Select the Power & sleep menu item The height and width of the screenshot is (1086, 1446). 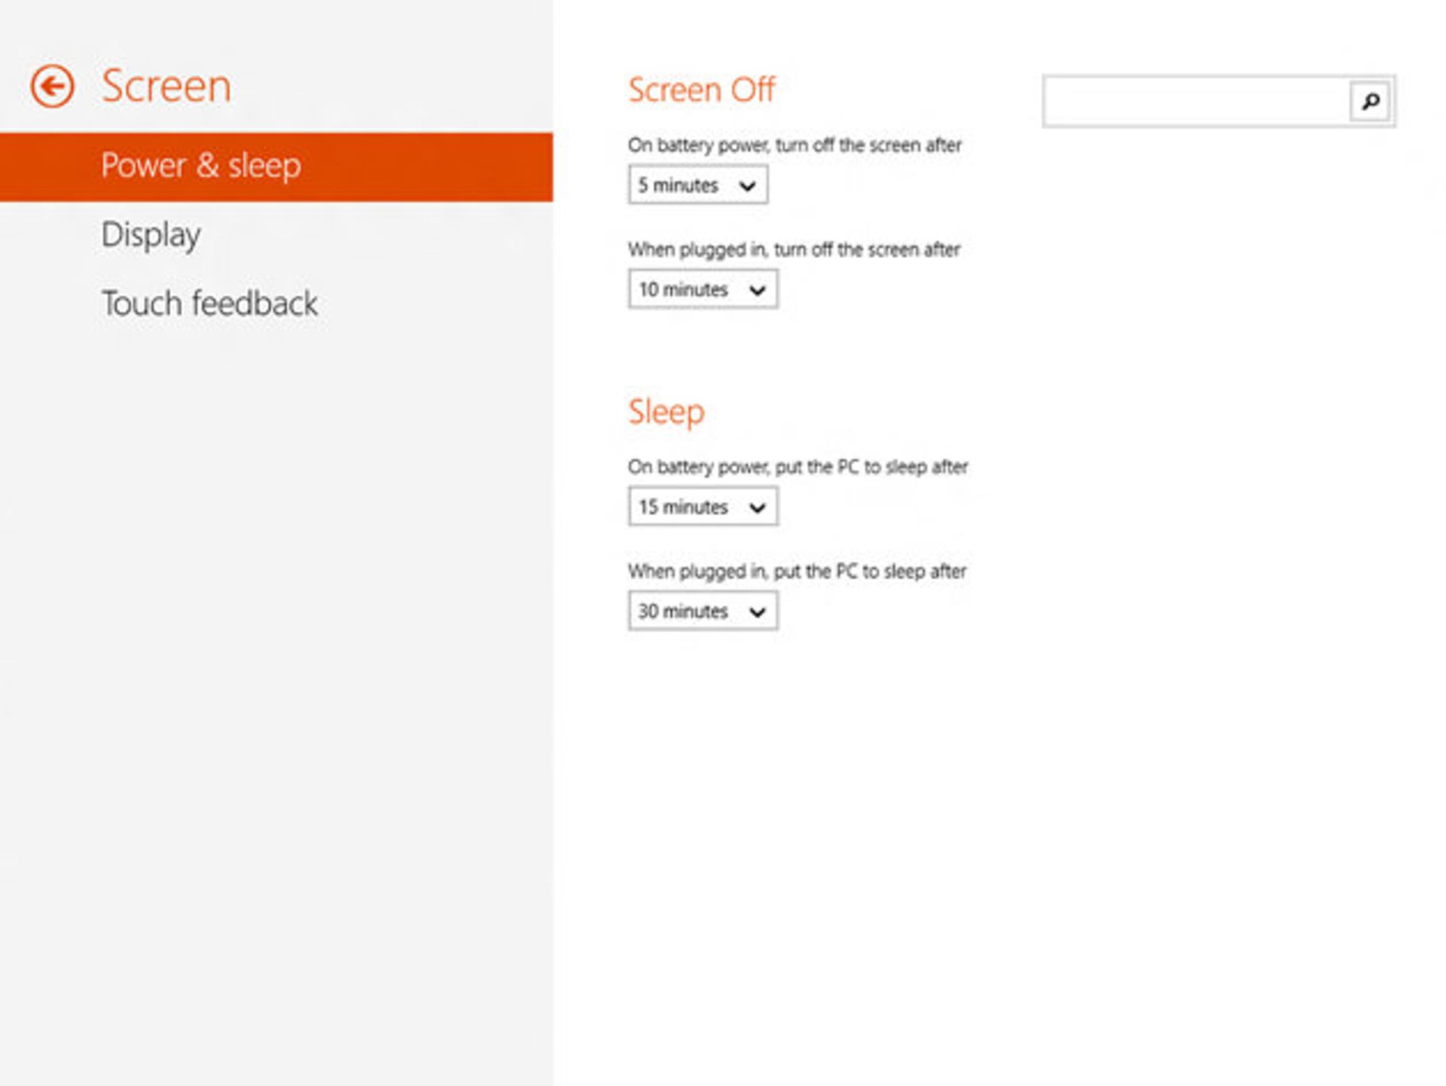276,167
